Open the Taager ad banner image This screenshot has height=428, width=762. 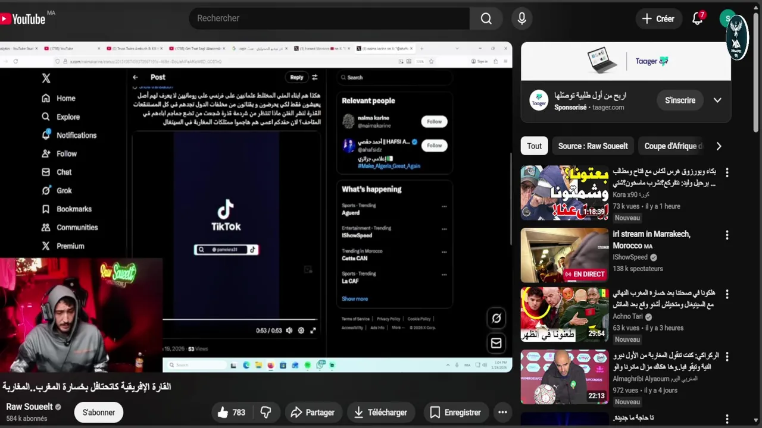click(x=626, y=61)
